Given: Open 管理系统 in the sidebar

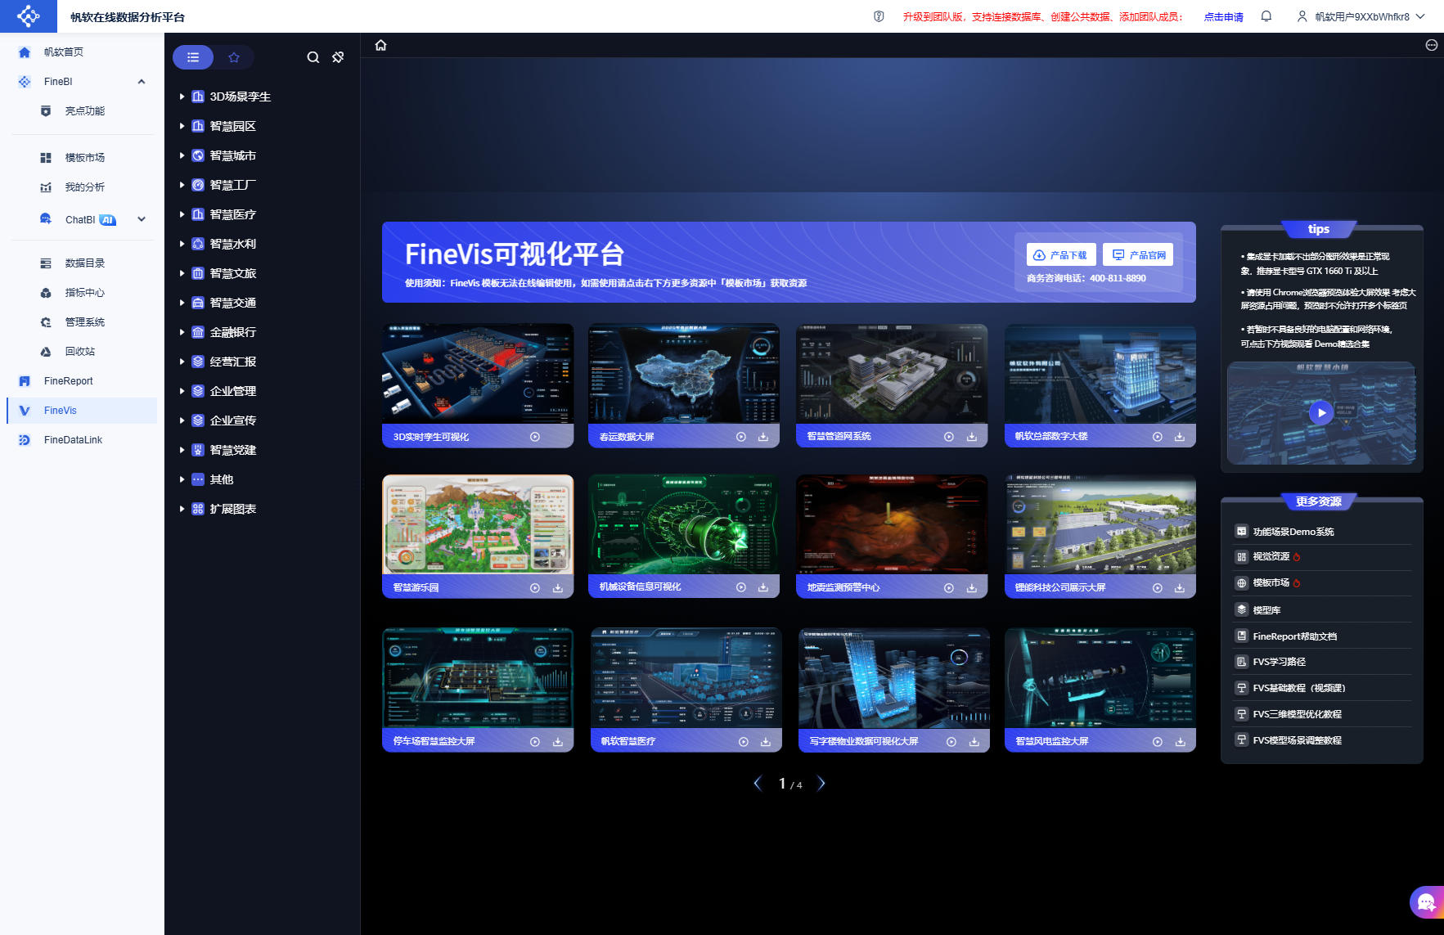Looking at the screenshot, I should coord(83,322).
